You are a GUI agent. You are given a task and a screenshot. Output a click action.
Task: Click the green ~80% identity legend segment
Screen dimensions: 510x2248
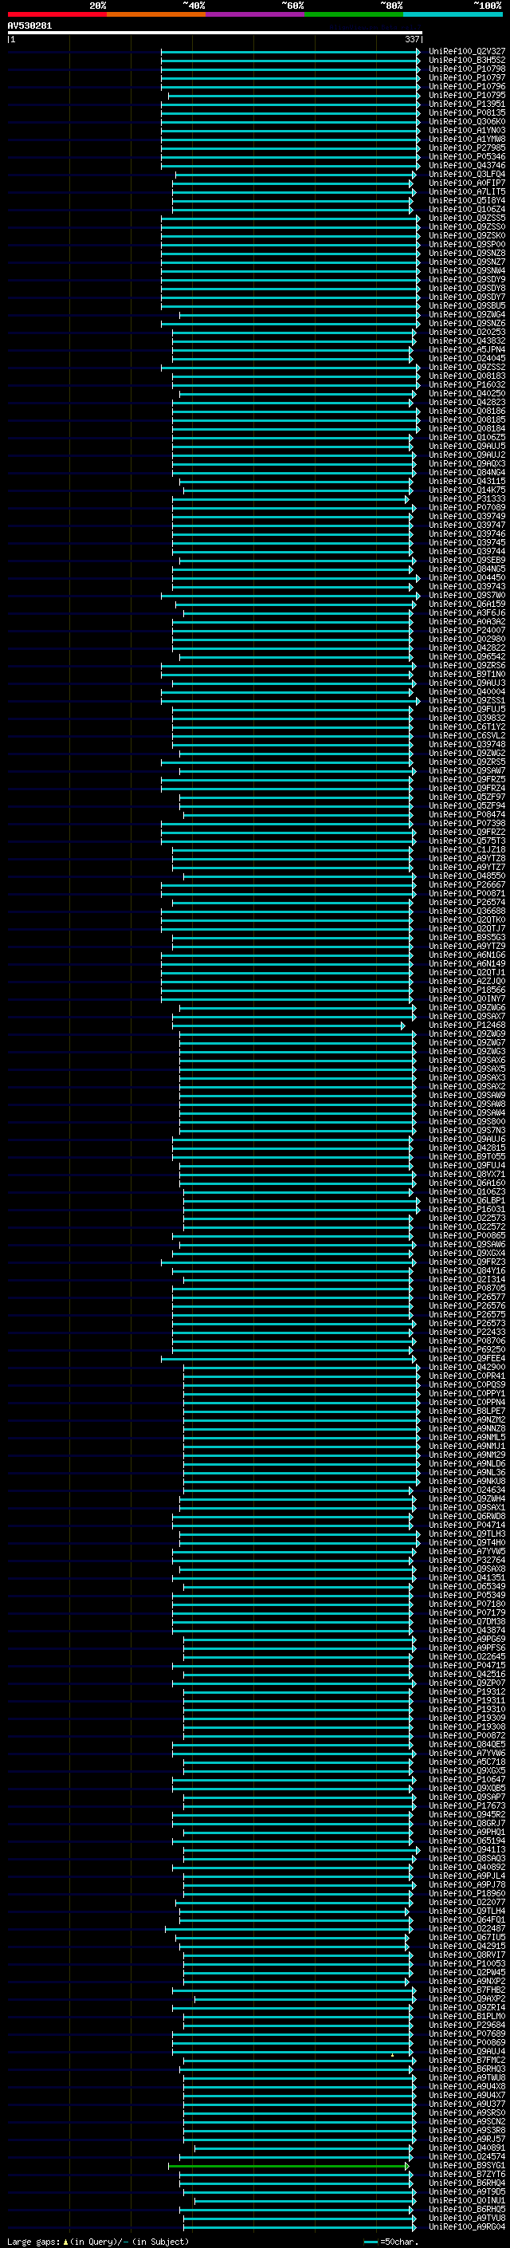pyautogui.click(x=354, y=14)
